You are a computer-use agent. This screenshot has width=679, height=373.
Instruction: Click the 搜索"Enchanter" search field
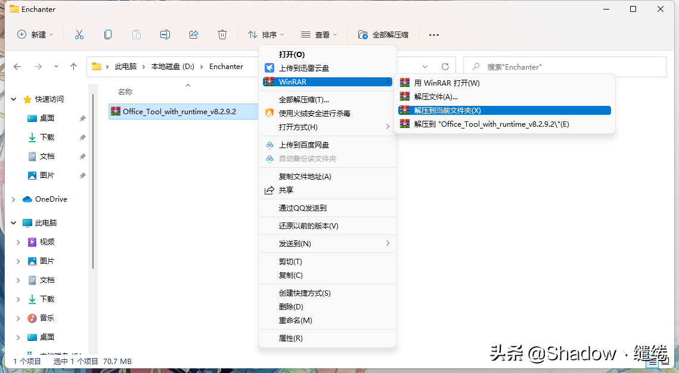[x=565, y=67]
